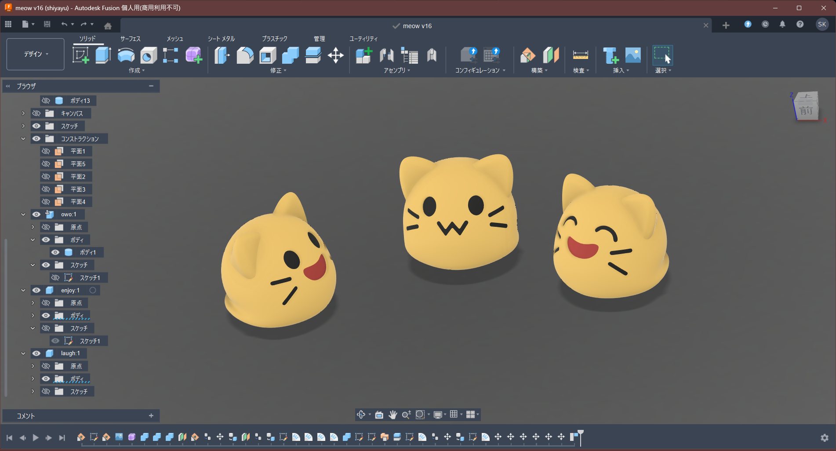Image resolution: width=836 pixels, height=451 pixels.
Task: Click the timeline Play button
Action: point(36,437)
